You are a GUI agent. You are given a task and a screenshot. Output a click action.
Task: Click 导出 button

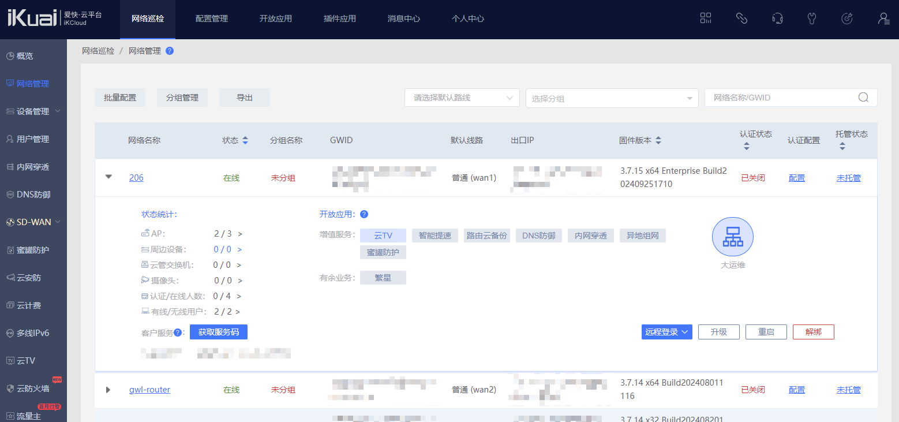(x=245, y=98)
